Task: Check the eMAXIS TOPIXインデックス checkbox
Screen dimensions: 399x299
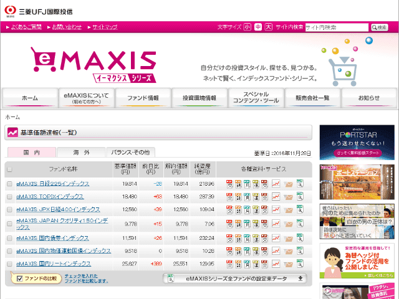Action: tap(9, 197)
